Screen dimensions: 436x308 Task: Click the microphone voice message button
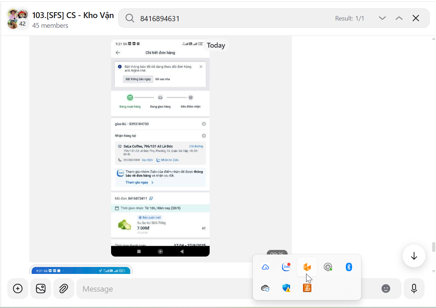tap(414, 289)
